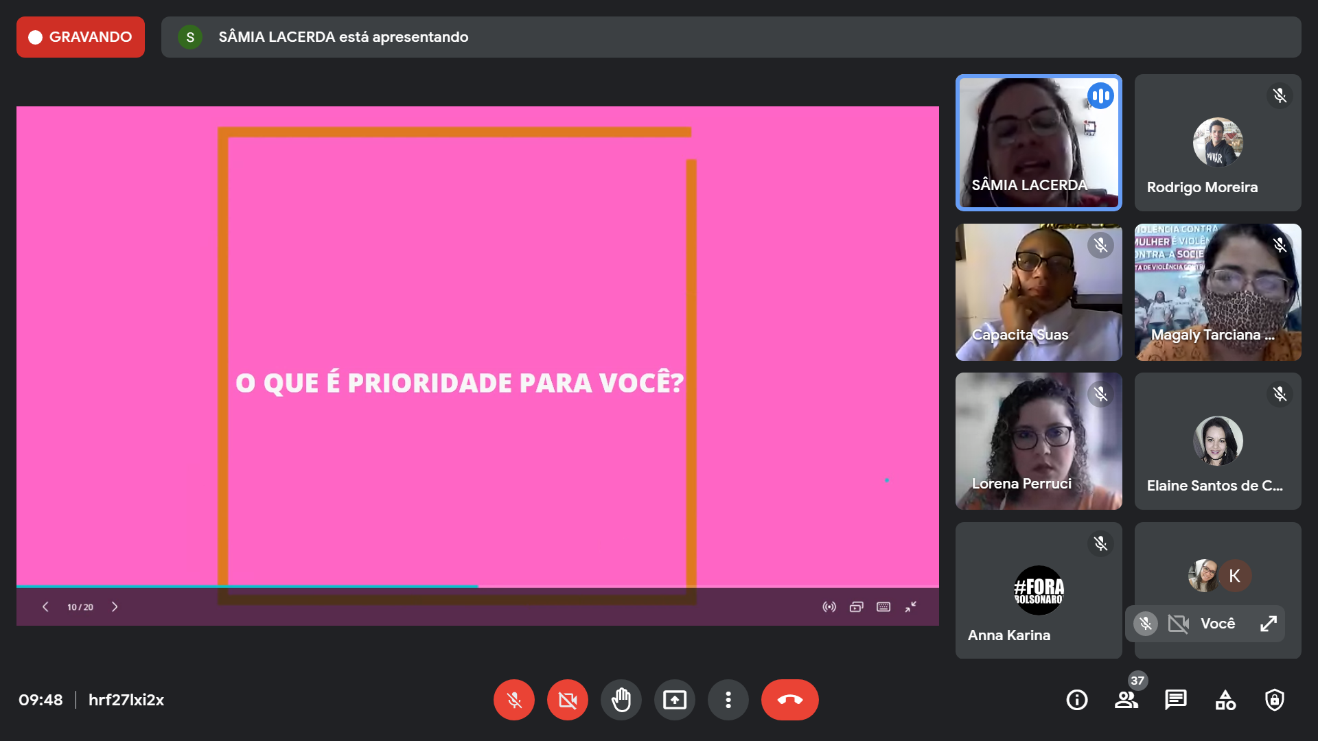Raise your hand
1318x741 pixels.
point(621,700)
